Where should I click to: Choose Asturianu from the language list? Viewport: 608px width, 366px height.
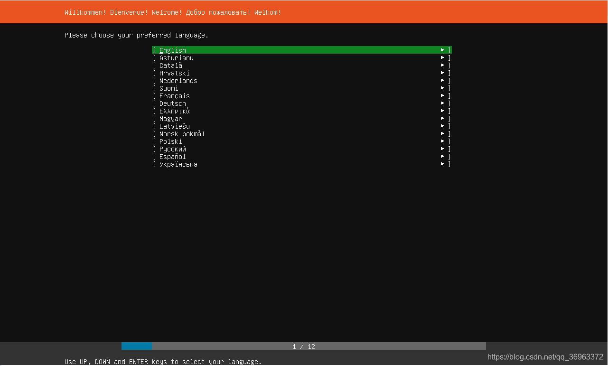click(302, 57)
